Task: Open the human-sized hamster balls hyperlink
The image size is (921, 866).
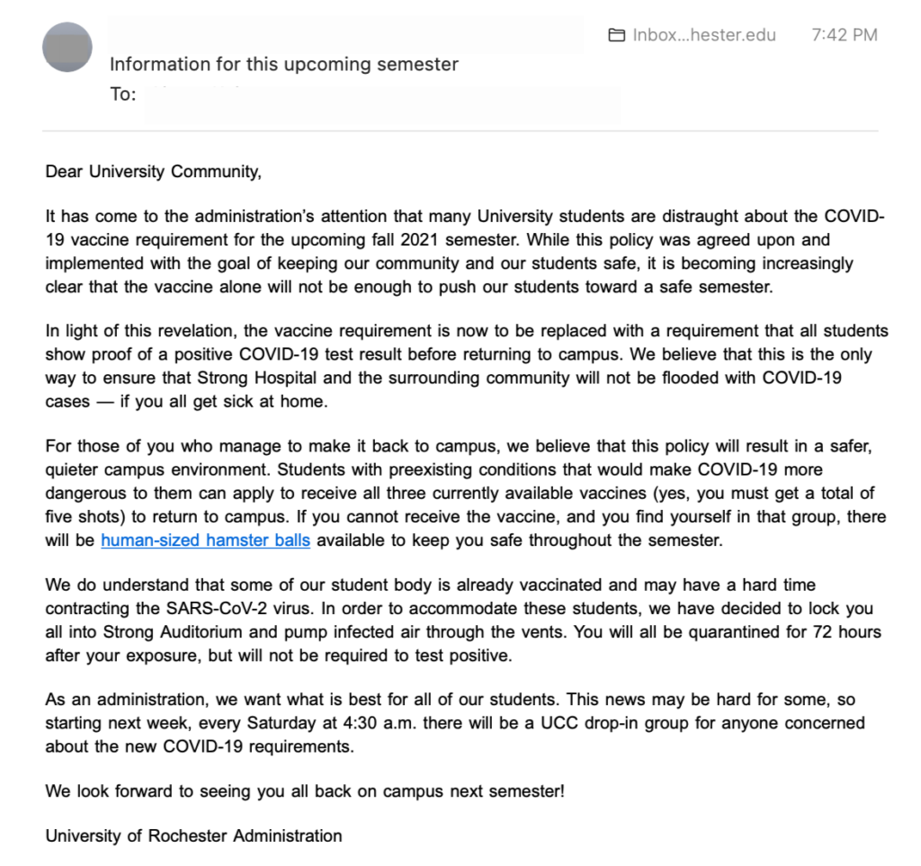Action: [205, 540]
